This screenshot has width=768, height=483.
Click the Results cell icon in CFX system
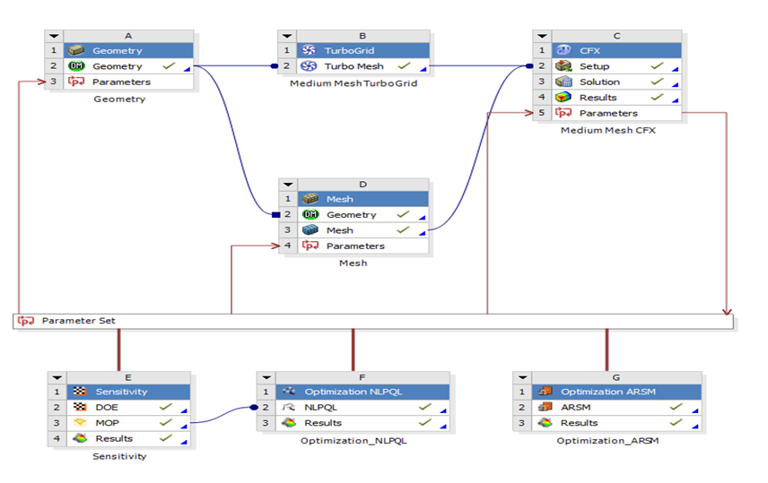click(563, 97)
